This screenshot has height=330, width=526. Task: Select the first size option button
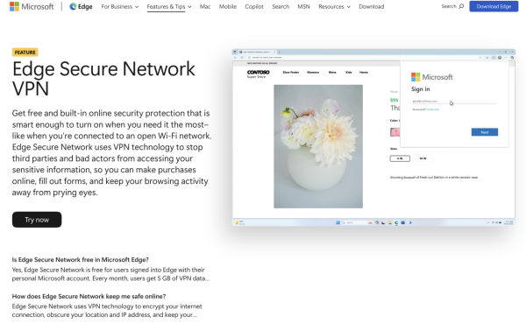coord(400,158)
